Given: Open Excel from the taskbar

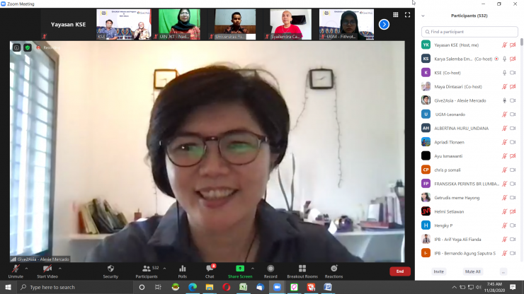Looking at the screenshot, I should coord(244,287).
